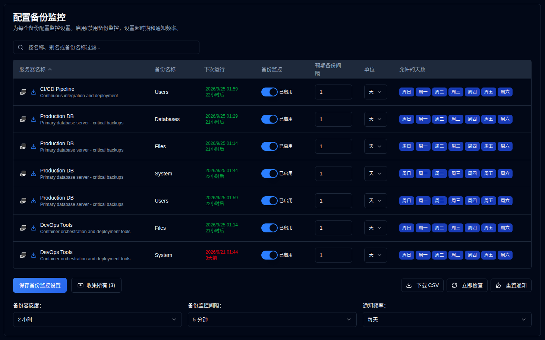Click download icon in Production DB Databases row
545x340 pixels.
click(x=34, y=119)
